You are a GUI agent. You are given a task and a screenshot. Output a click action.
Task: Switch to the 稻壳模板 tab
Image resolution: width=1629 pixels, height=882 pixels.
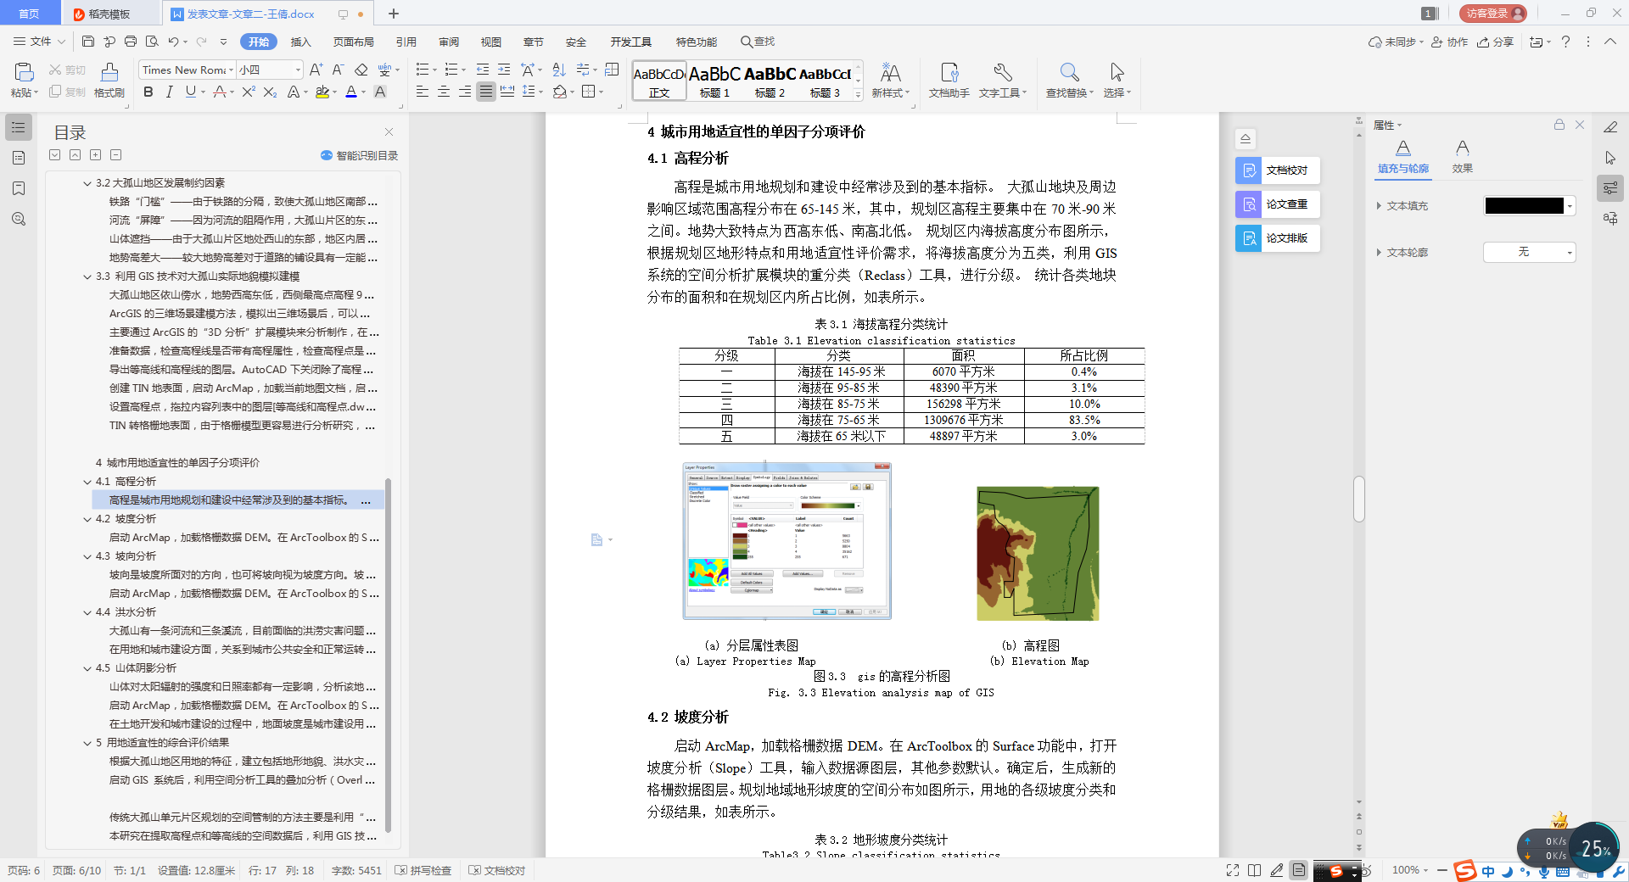click(109, 14)
